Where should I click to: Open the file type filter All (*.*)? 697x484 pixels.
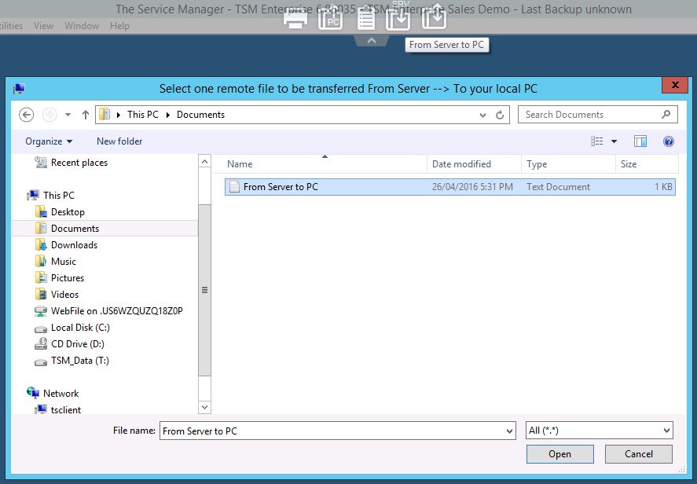[x=599, y=431]
